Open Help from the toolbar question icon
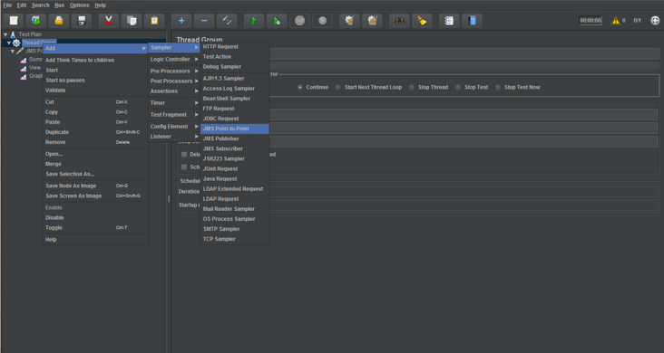This screenshot has width=664, height=353. pyautogui.click(x=473, y=21)
